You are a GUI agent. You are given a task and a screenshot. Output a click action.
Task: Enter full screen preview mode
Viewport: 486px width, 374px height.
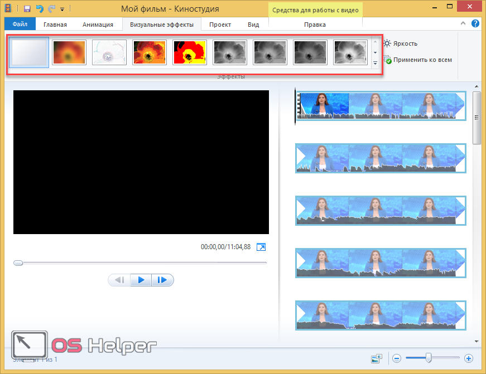tap(261, 247)
